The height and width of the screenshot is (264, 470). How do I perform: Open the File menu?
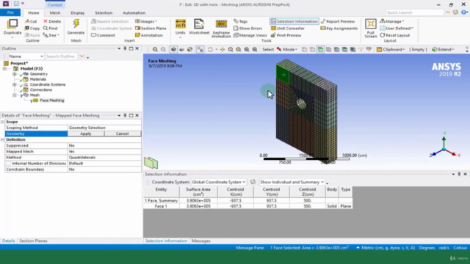click(10, 12)
